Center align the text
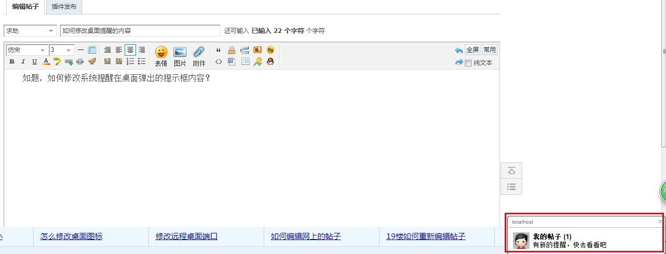This screenshot has width=666, height=254. pos(130,50)
